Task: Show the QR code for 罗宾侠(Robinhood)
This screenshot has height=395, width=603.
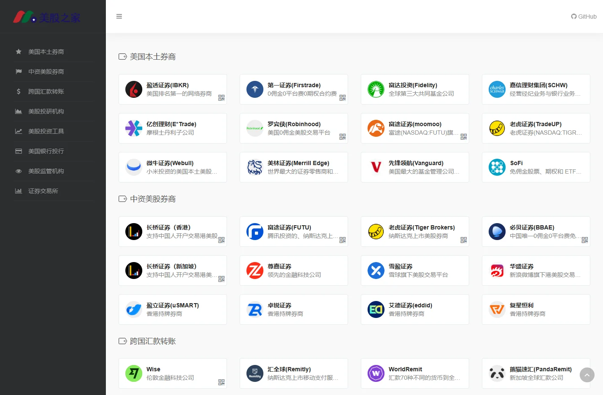Action: 343,137
